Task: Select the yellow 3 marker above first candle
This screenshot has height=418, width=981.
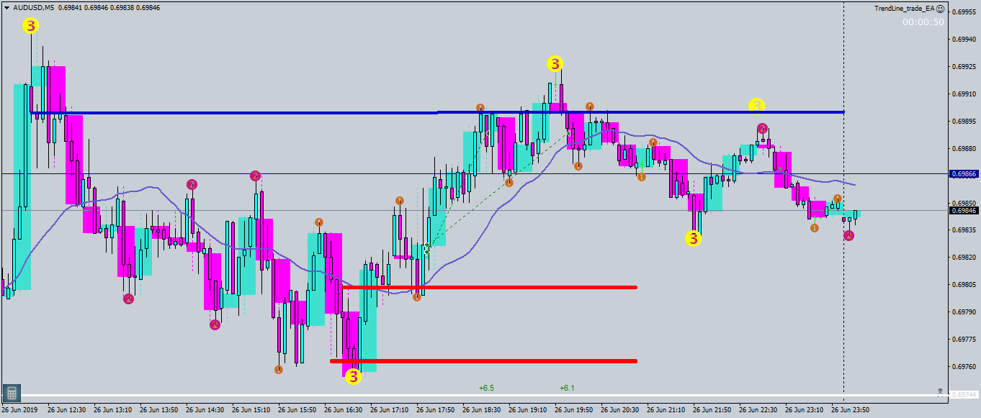Action: pyautogui.click(x=30, y=26)
